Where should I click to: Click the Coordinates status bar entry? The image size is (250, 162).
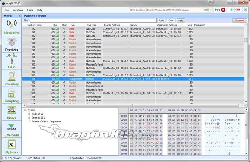(x=77, y=158)
